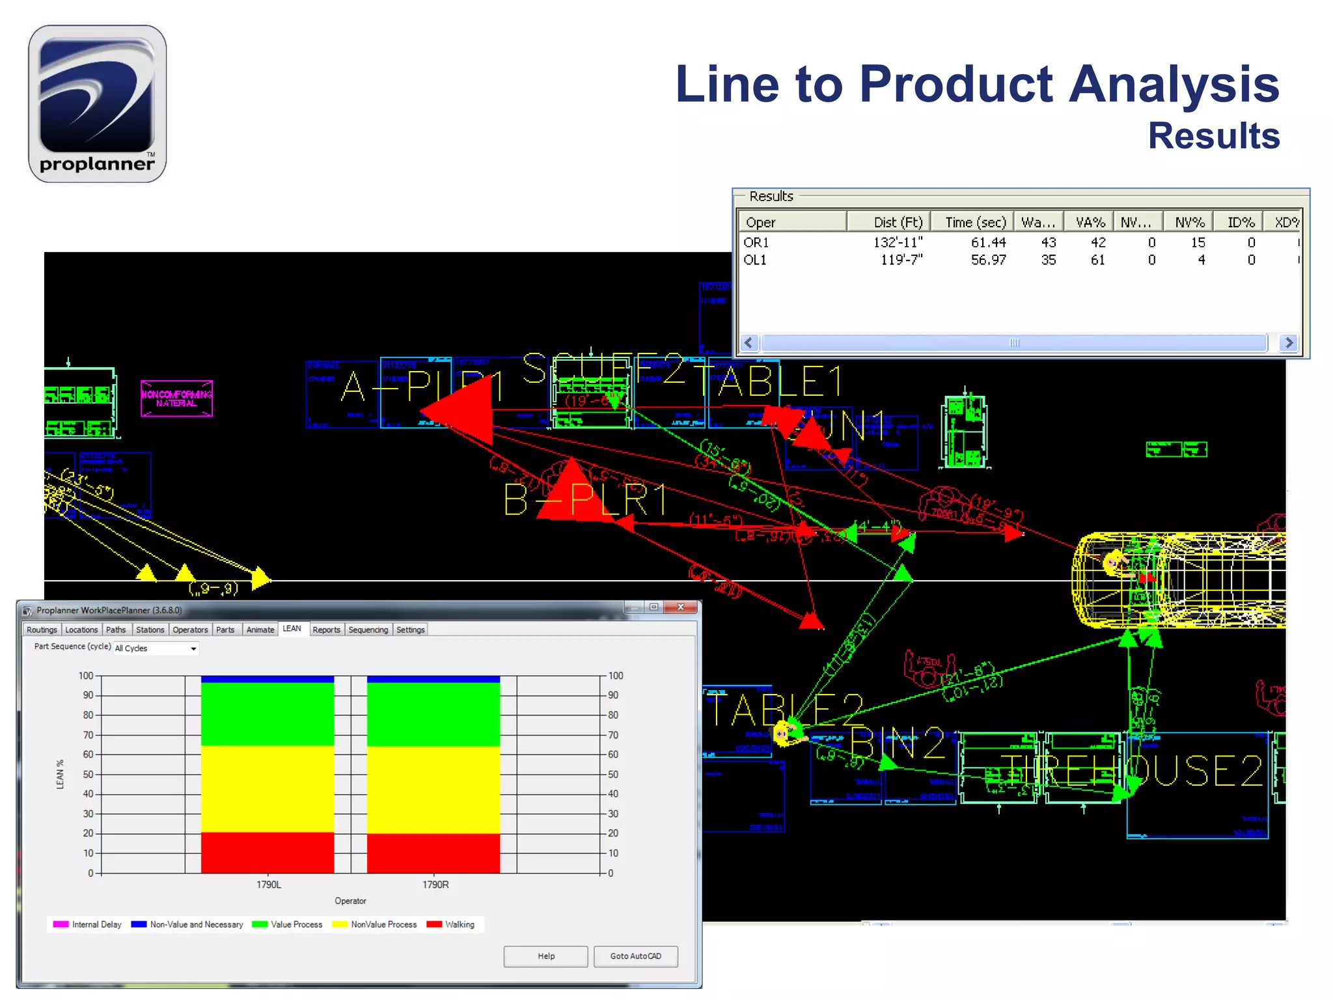Click the Value Process green legend swatch
The width and height of the screenshot is (1333, 1000).
click(260, 924)
